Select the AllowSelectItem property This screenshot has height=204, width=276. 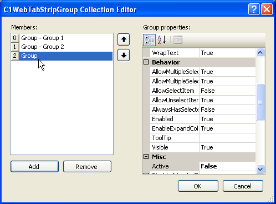(x=175, y=91)
